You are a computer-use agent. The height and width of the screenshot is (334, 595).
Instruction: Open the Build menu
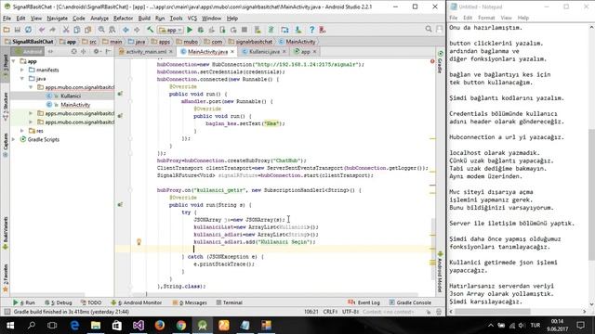coord(144,19)
